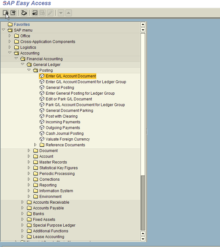Expand the Periodic Processing folder

(x=29, y=173)
